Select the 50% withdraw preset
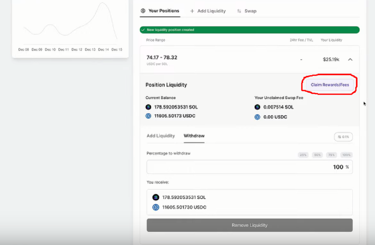Image resolution: width=375 pixels, height=245 pixels. tap(317, 154)
